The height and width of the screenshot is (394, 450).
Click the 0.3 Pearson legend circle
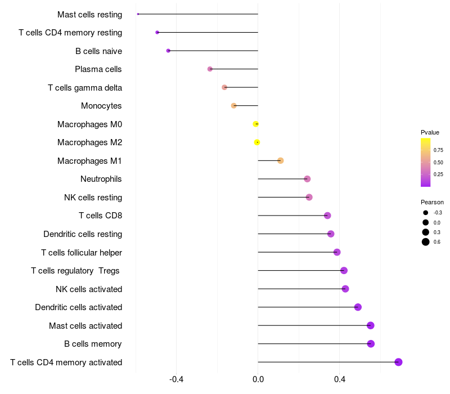(x=426, y=232)
